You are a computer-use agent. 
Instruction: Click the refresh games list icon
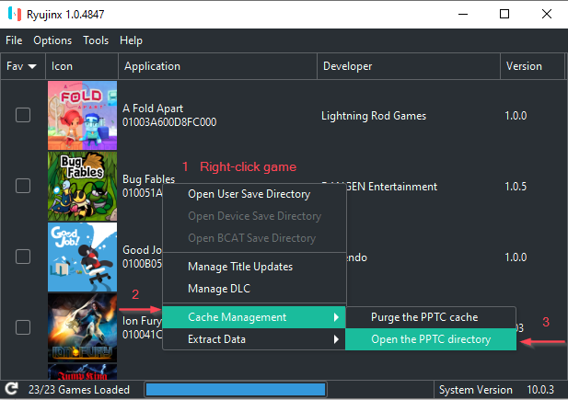pos(11,389)
